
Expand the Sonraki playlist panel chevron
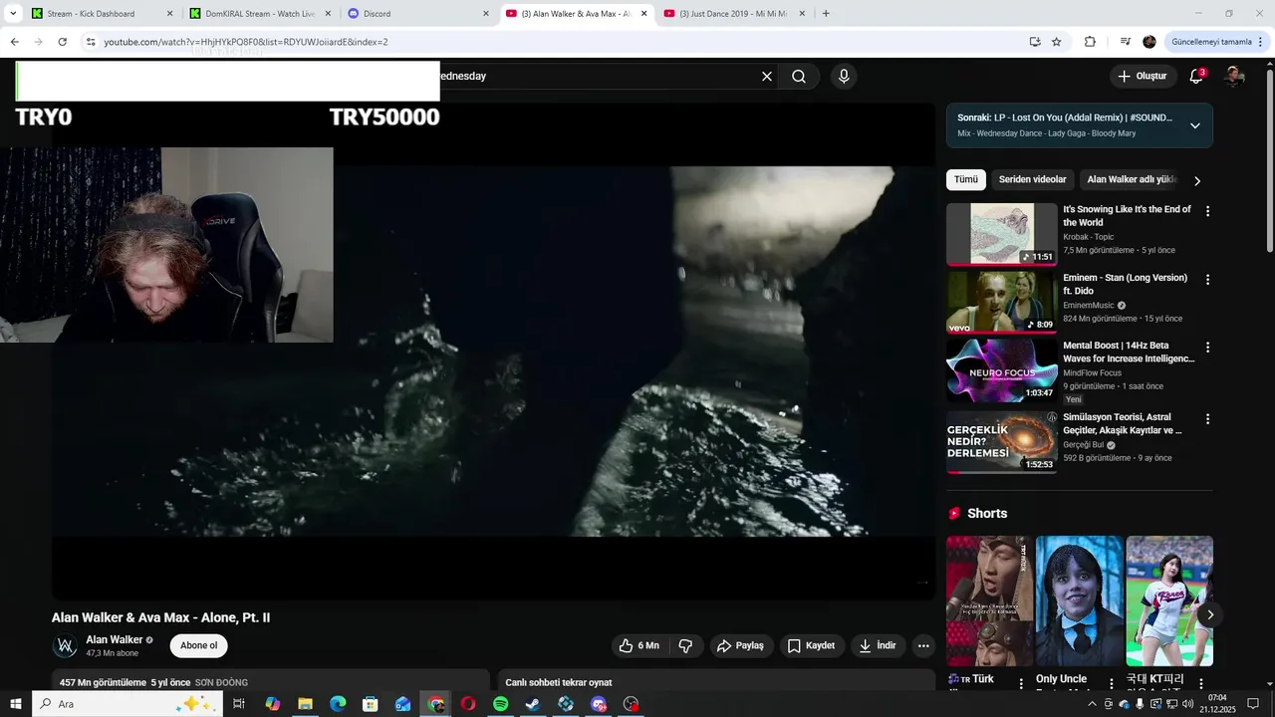[1194, 125]
